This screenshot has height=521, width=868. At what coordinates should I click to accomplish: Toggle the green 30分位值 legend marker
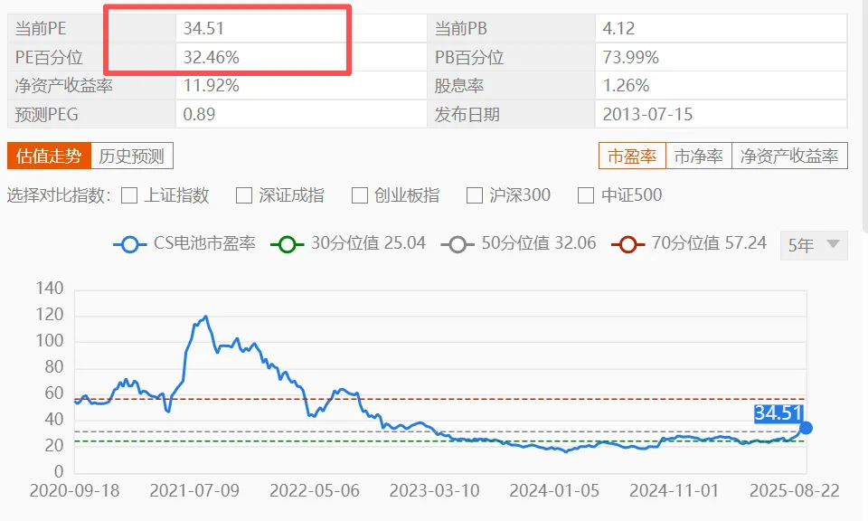(289, 244)
